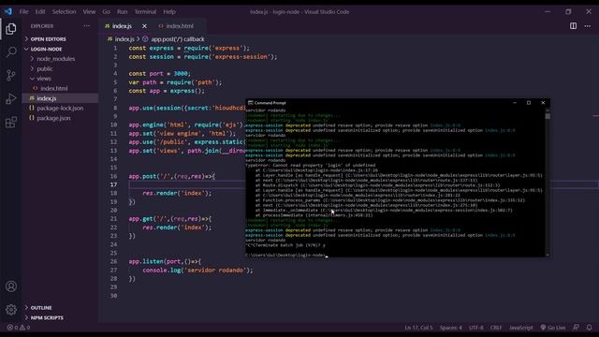
Task: Select index.js in the file explorer
Action: point(46,98)
